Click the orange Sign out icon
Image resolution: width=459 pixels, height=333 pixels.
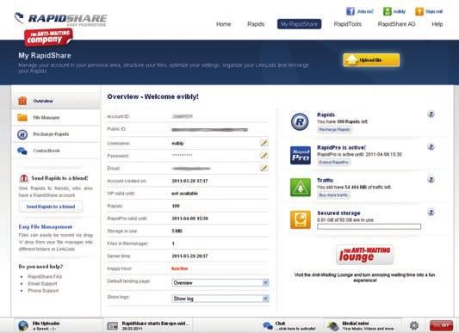point(419,11)
